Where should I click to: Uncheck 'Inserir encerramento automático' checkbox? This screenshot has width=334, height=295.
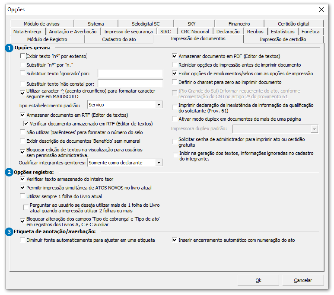point(175,240)
